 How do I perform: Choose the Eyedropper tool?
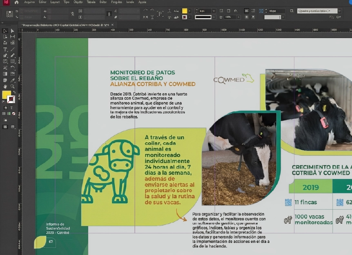(x=12, y=80)
